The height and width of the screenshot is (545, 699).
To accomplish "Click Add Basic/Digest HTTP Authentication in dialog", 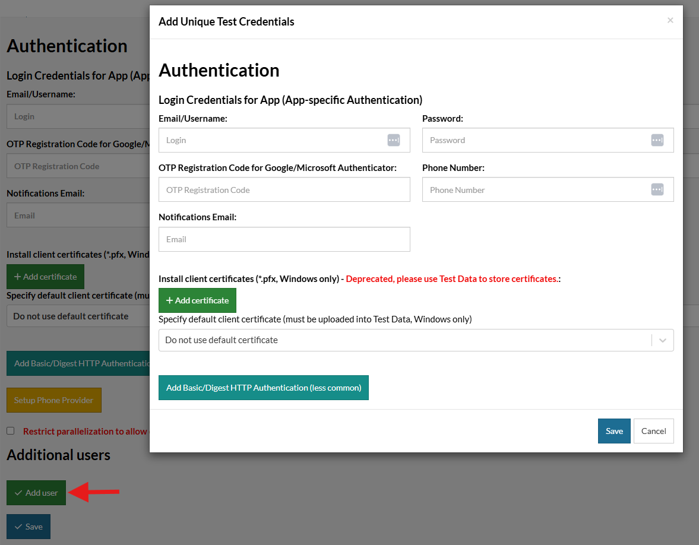I will (x=264, y=388).
